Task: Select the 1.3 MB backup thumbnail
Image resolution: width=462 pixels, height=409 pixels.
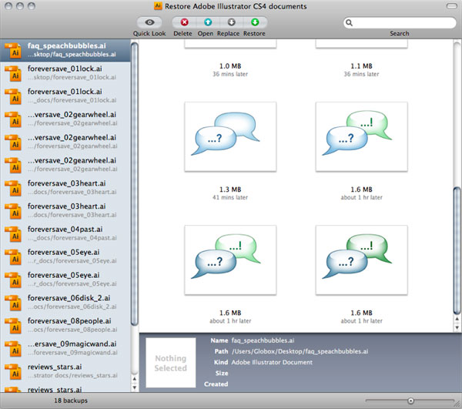Action: (230, 137)
